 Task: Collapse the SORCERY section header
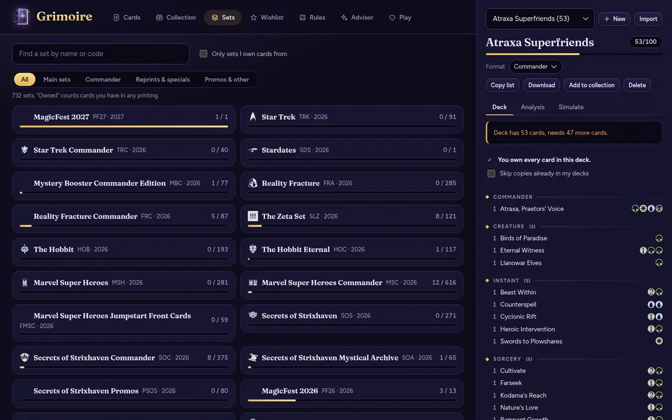574,359
